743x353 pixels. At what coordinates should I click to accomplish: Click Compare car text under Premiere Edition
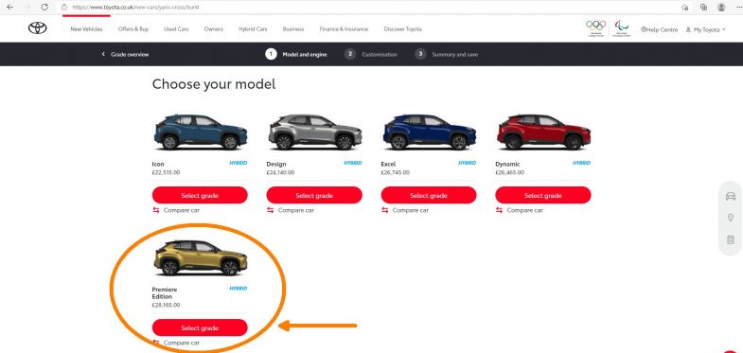pyautogui.click(x=182, y=343)
